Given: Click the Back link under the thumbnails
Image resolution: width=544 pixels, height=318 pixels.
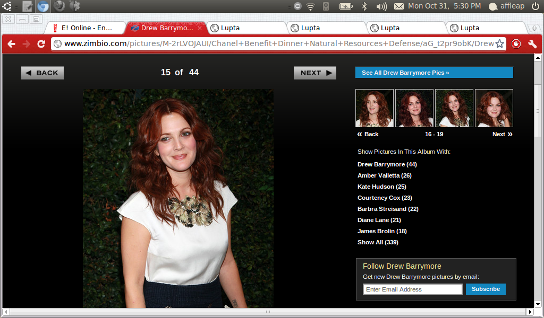Looking at the screenshot, I should 368,134.
